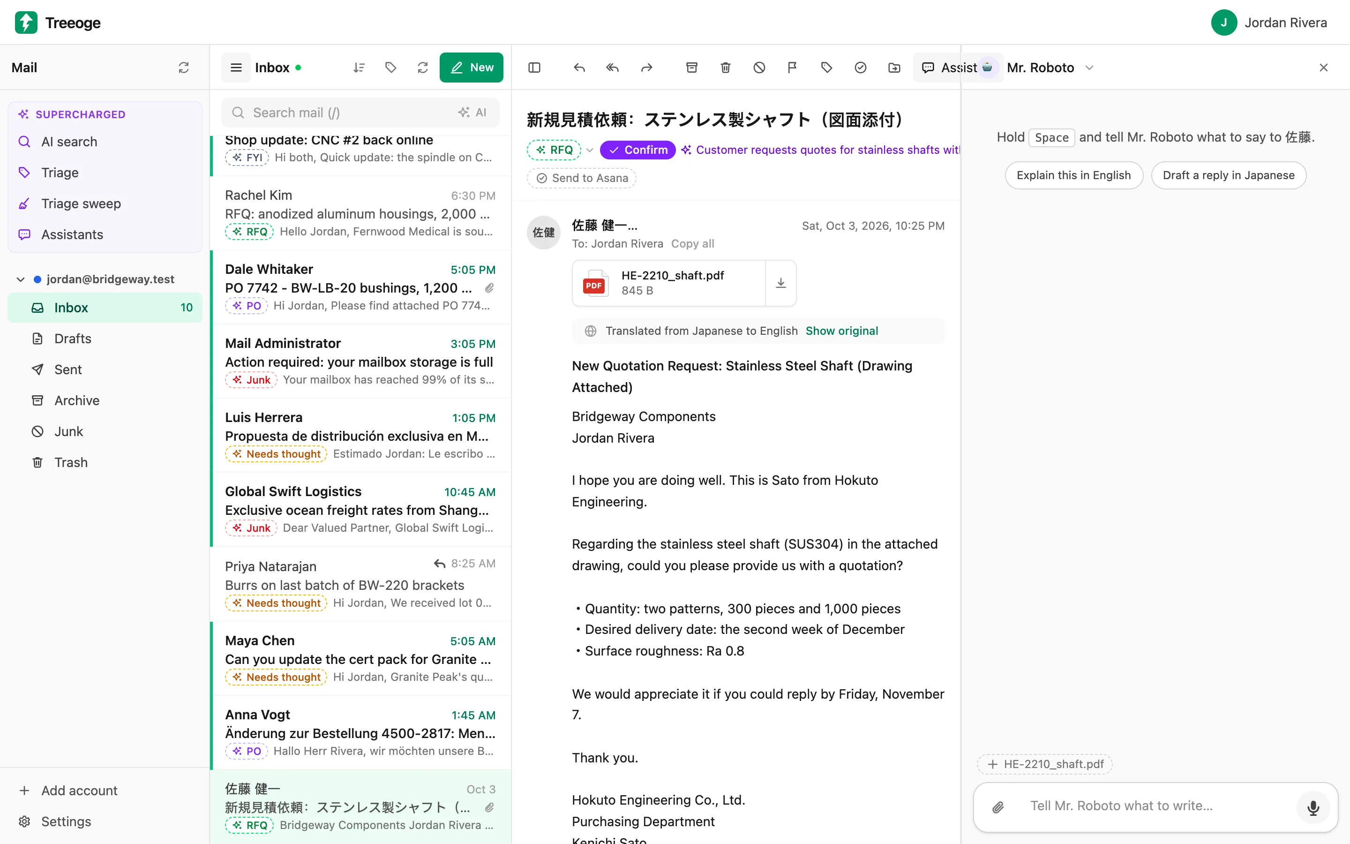Screen dimensions: 1350x844
Task: Click the tag filter icon in Inbox header
Action: point(391,68)
